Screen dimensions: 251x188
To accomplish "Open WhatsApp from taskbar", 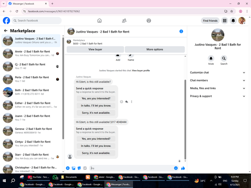I will pos(55,177).
